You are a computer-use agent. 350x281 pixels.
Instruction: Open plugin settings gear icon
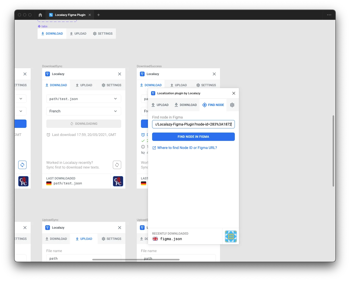coord(232,105)
